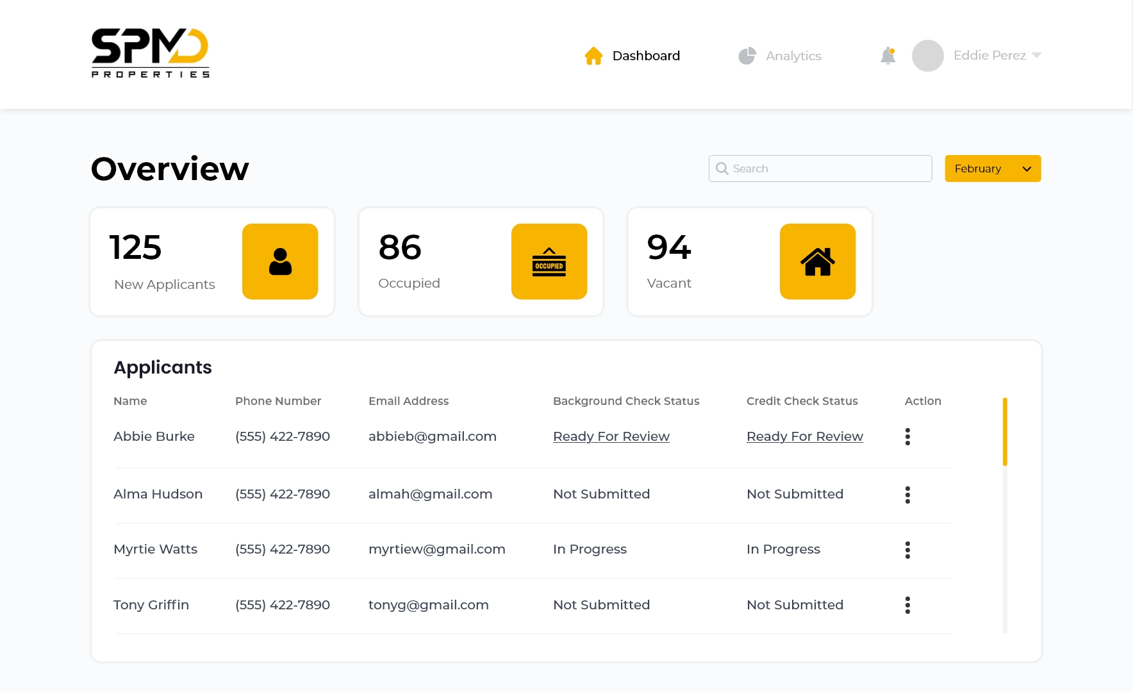This screenshot has width=1133, height=692.
Task: Click the Occupied sign icon
Action: click(x=549, y=261)
